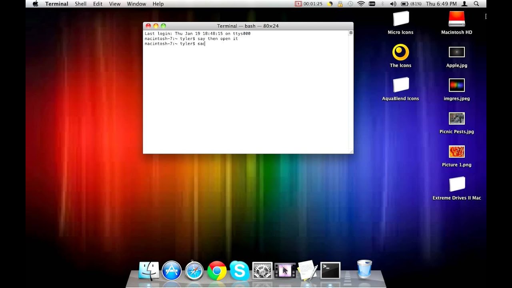Click the padlock menu bar icon
512x288 pixels.
[x=340, y=4]
